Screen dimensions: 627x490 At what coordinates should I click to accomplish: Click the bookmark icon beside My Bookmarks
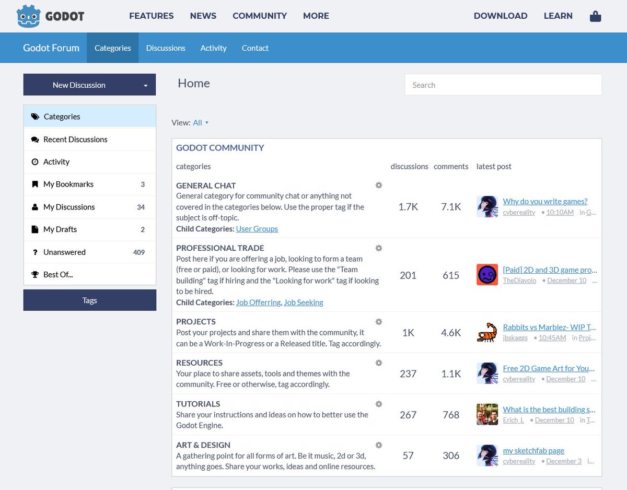click(x=35, y=184)
